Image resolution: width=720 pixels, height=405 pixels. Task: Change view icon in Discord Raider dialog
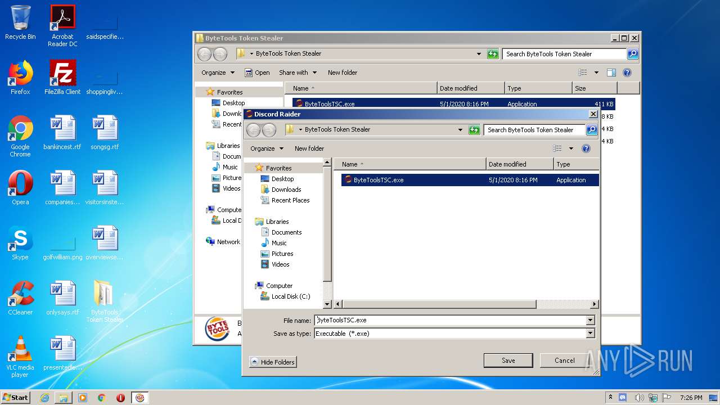(557, 148)
